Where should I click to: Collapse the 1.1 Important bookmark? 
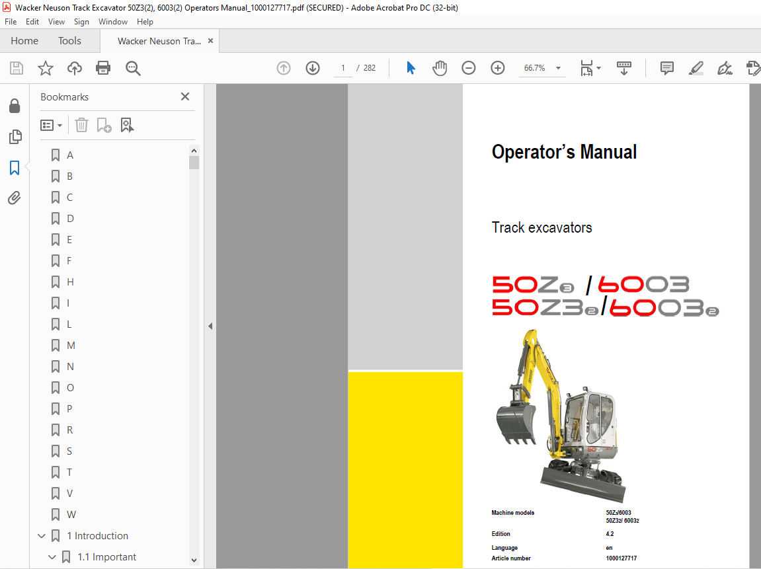coord(52,557)
